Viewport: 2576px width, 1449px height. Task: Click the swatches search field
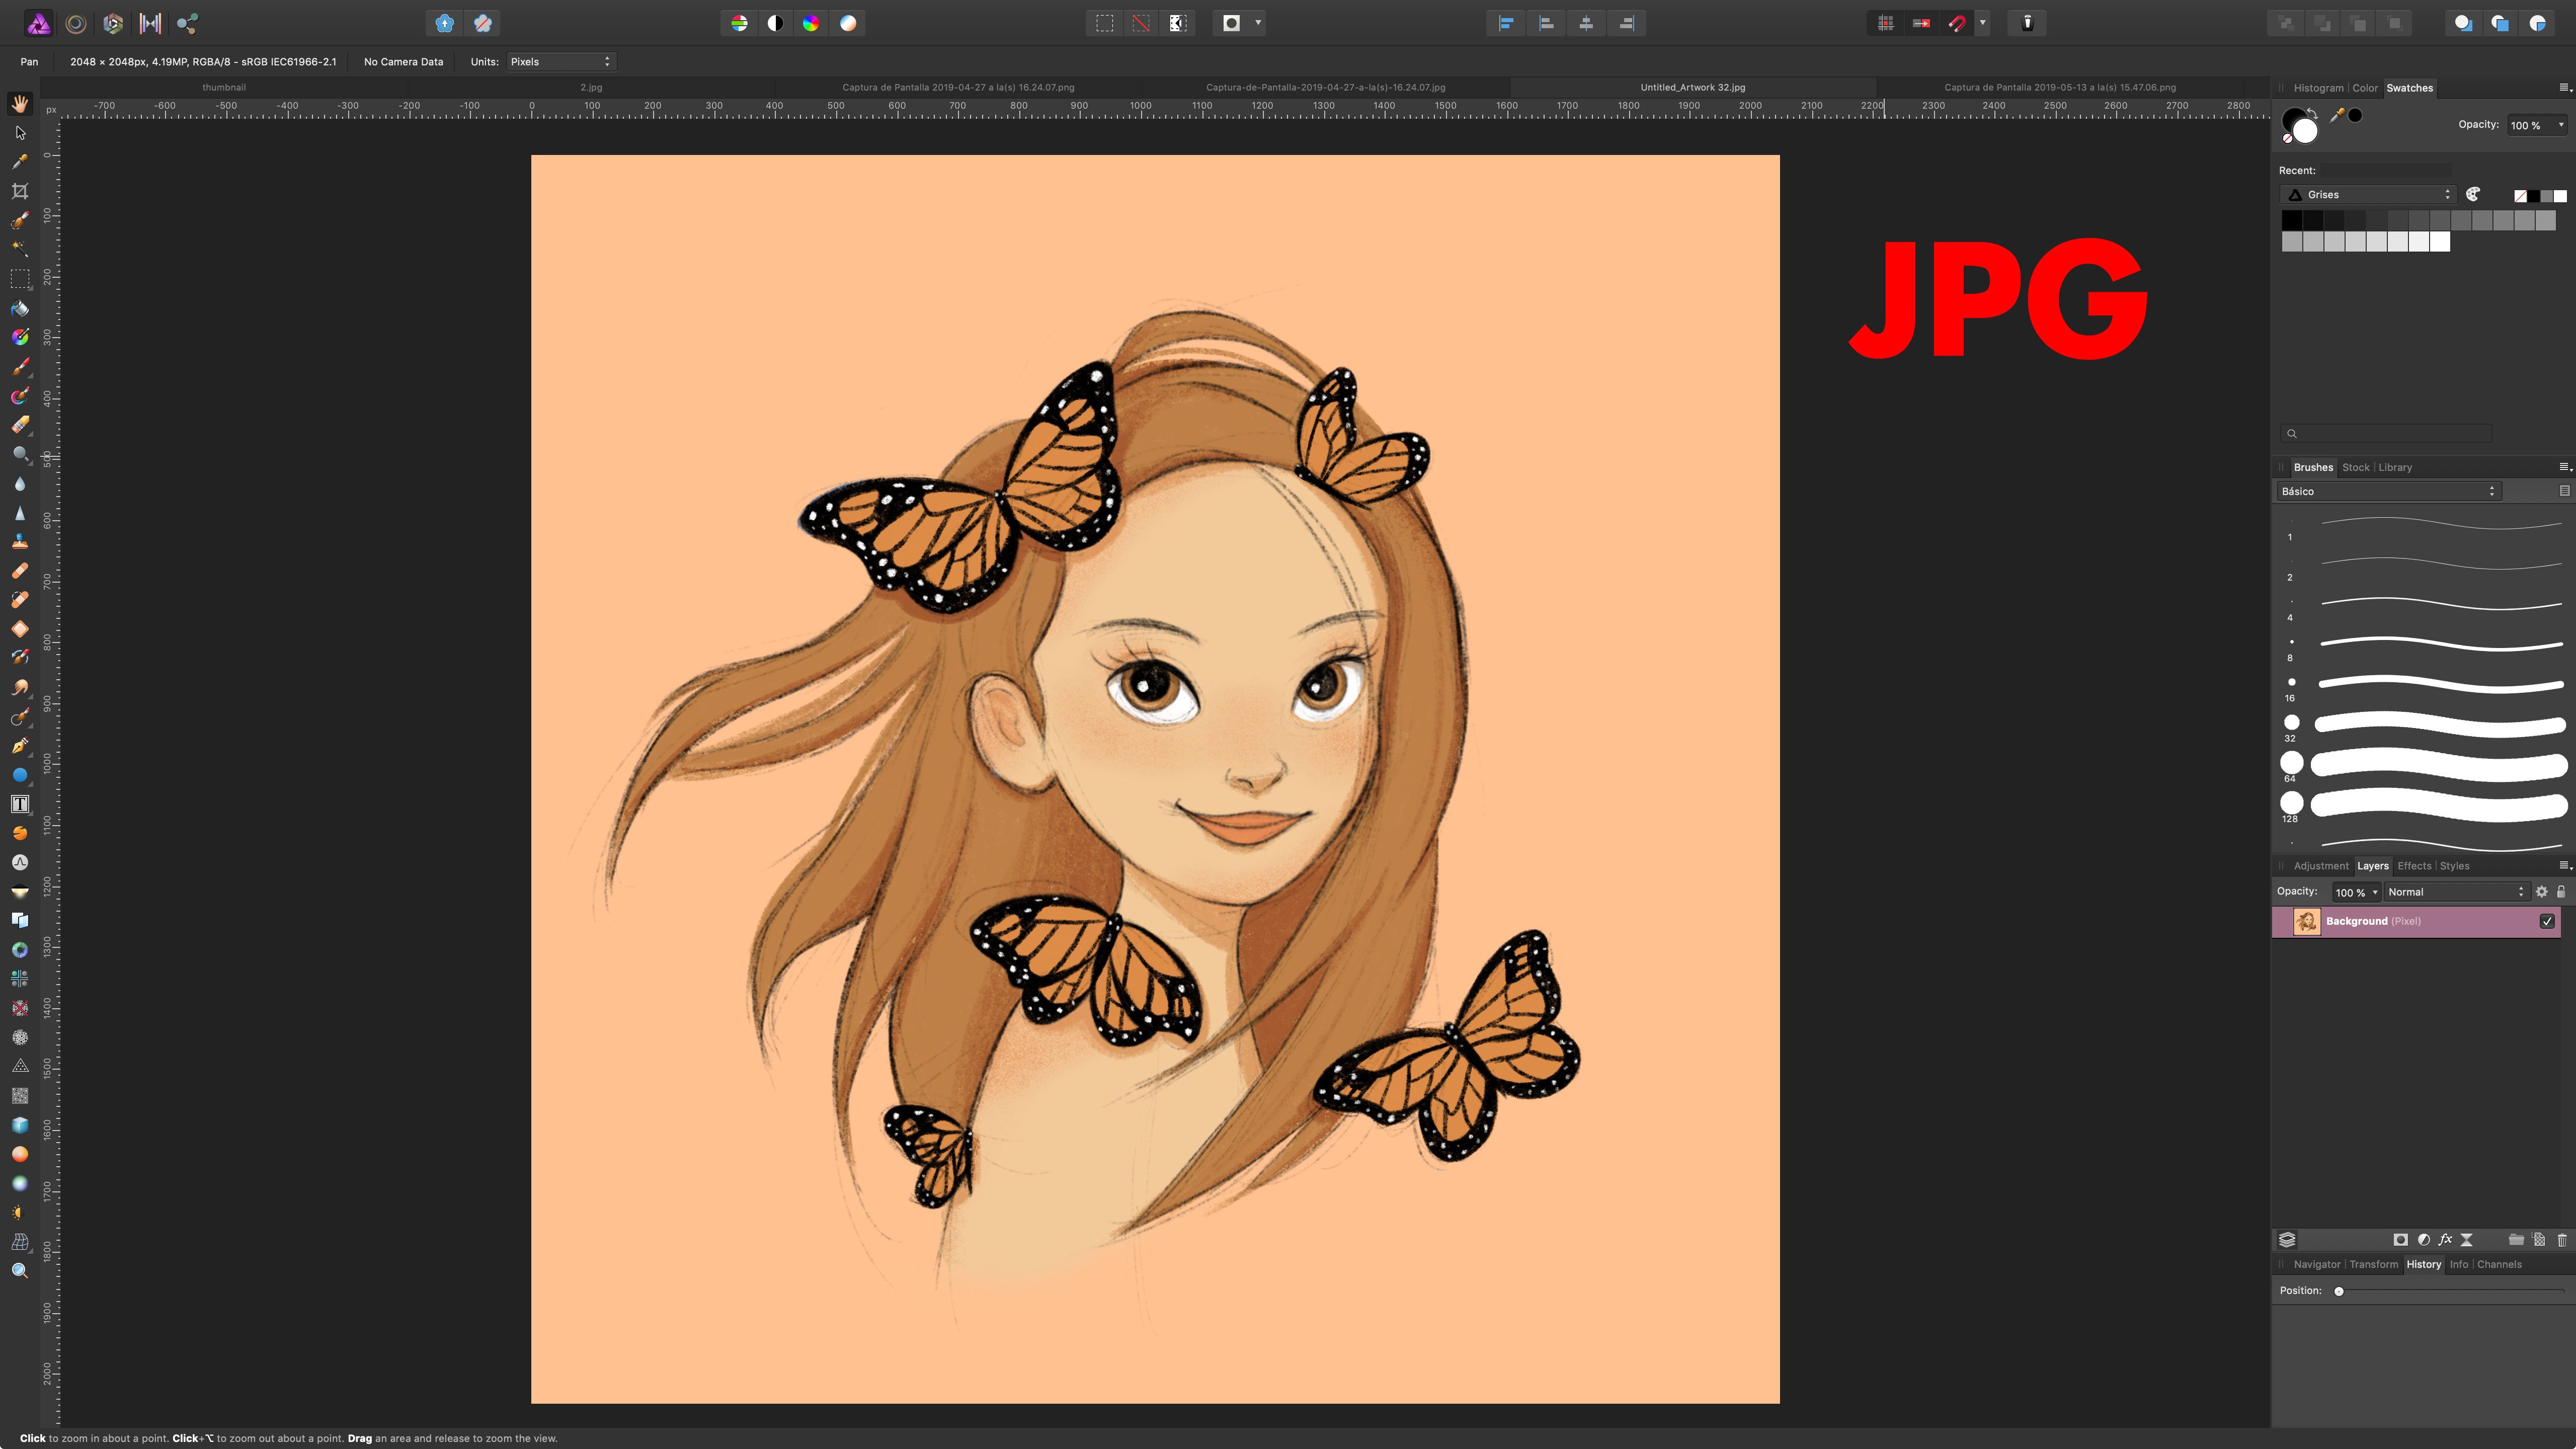point(2385,433)
